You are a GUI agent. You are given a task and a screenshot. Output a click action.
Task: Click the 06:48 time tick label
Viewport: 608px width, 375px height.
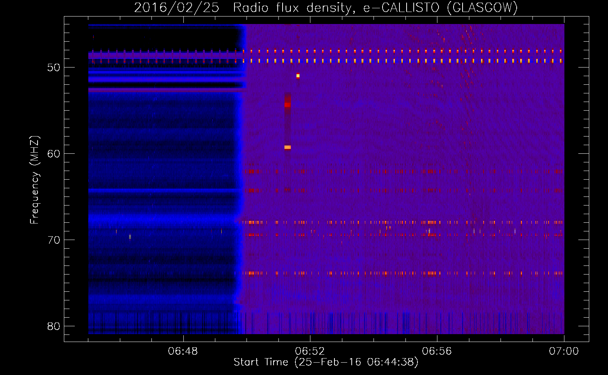point(183,351)
